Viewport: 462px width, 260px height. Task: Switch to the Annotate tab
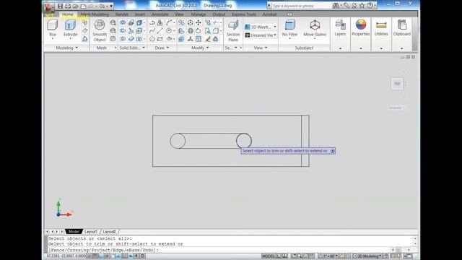pyautogui.click(x=160, y=14)
